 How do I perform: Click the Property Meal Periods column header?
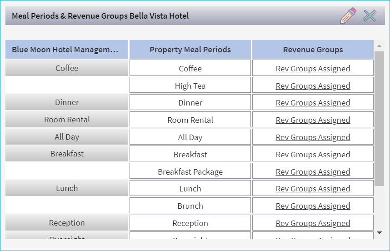pos(190,50)
